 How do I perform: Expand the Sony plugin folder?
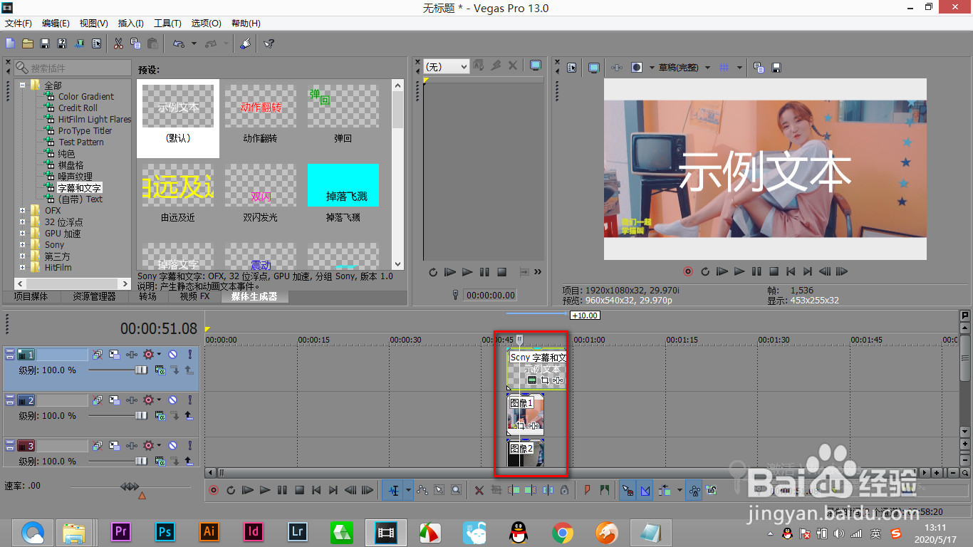[23, 245]
